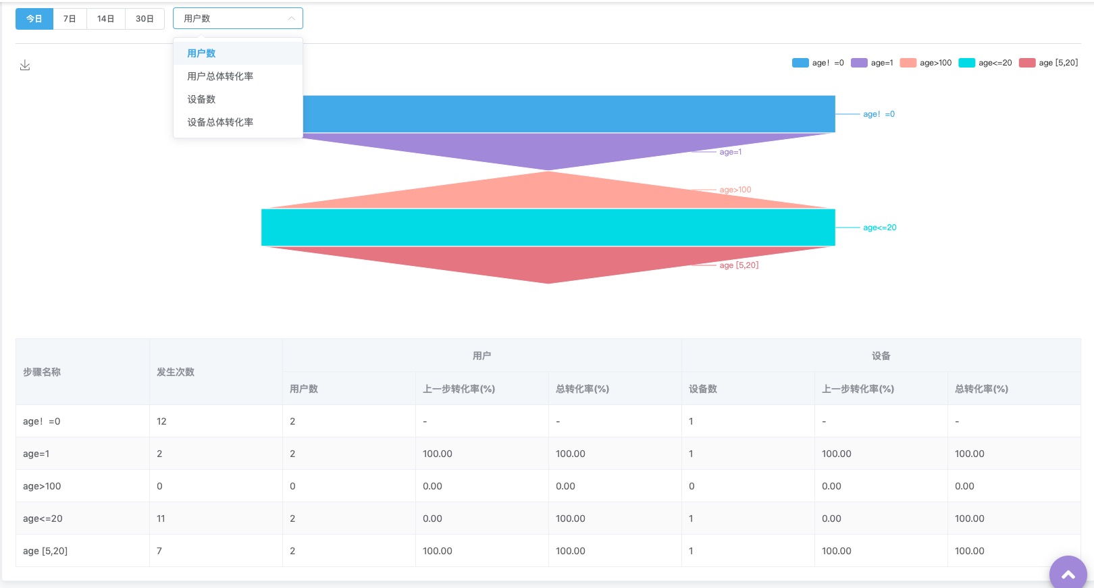Click the age=1 chart label
The image size is (1094, 588).
click(x=730, y=152)
